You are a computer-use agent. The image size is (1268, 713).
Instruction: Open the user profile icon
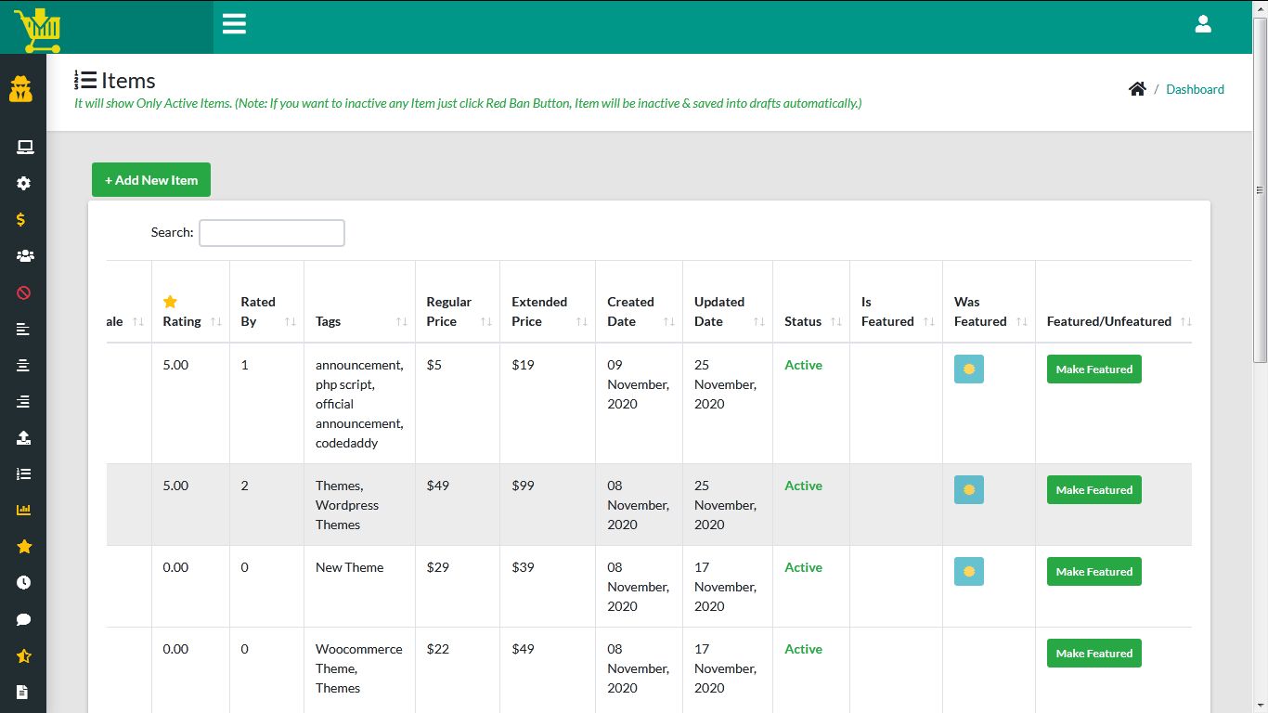[x=1203, y=24]
